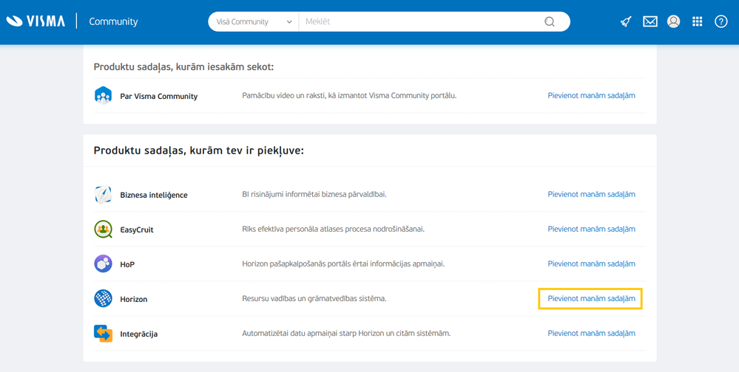Open the 'Horizon' section title
The image size is (739, 372).
(134, 299)
